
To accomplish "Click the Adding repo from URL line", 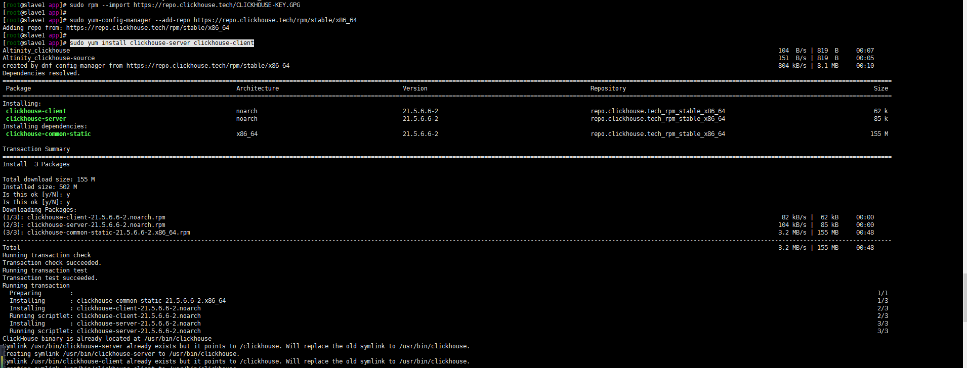I will tap(116, 28).
